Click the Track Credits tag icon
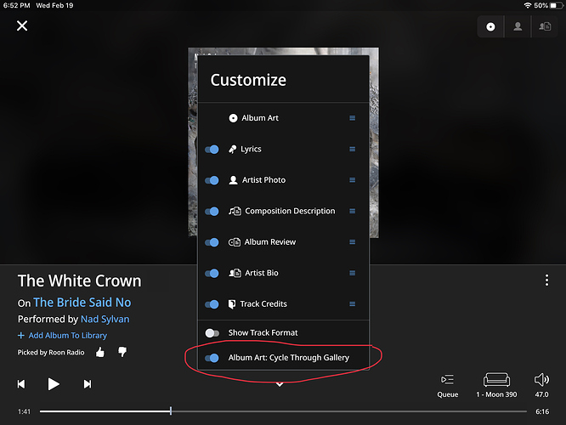Image resolution: width=566 pixels, height=425 pixels. pyautogui.click(x=232, y=304)
